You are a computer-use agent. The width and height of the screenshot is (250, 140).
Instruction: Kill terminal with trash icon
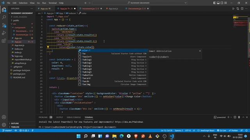click(239, 117)
